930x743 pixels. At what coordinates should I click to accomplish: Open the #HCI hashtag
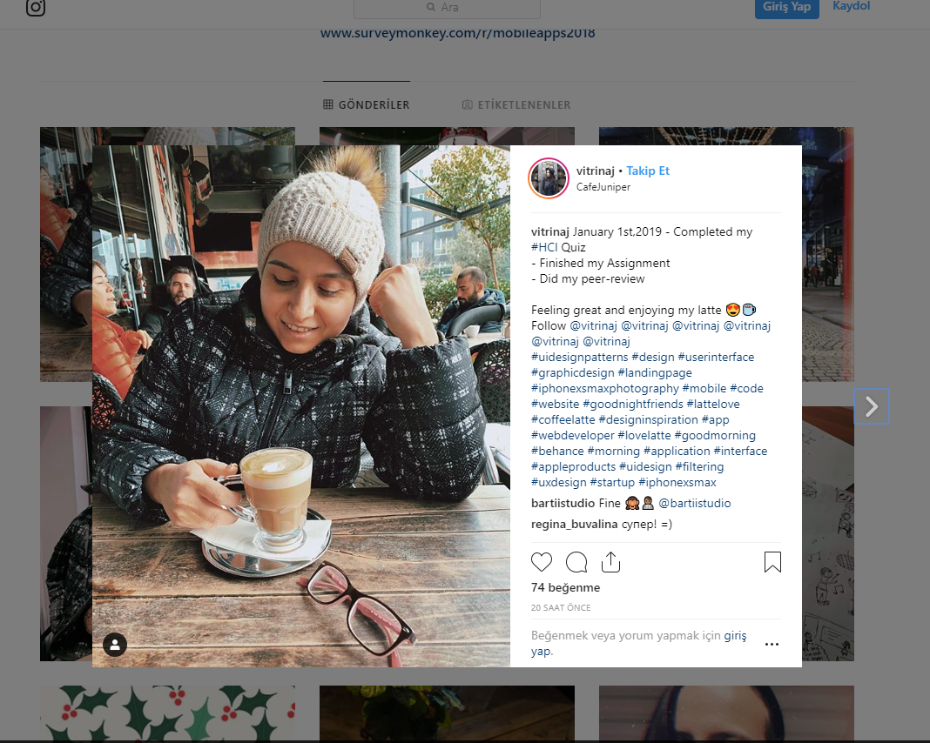[544, 248]
